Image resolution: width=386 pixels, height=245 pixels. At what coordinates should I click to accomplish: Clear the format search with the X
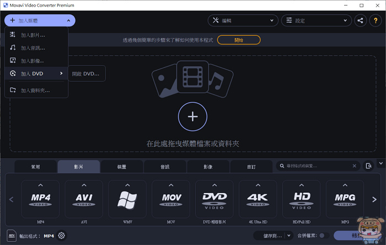click(x=354, y=166)
